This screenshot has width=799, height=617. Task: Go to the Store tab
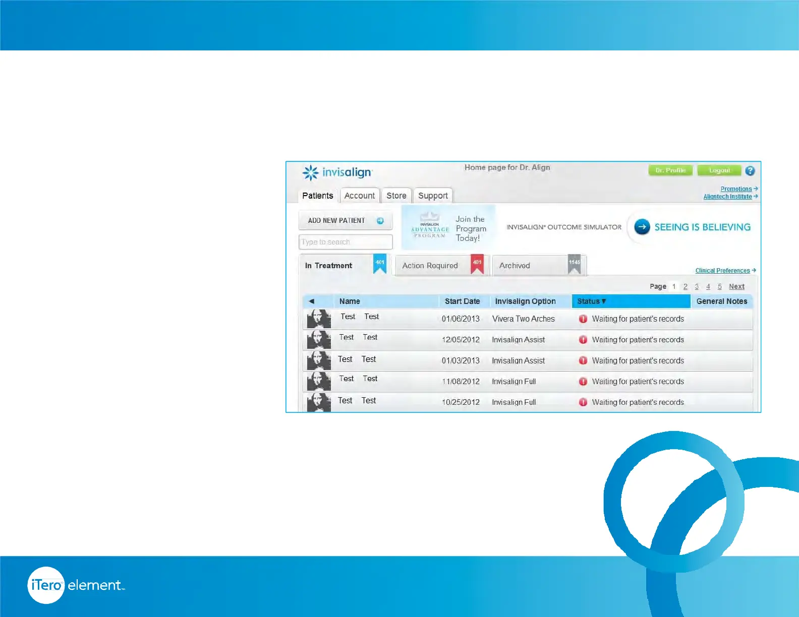coord(396,196)
